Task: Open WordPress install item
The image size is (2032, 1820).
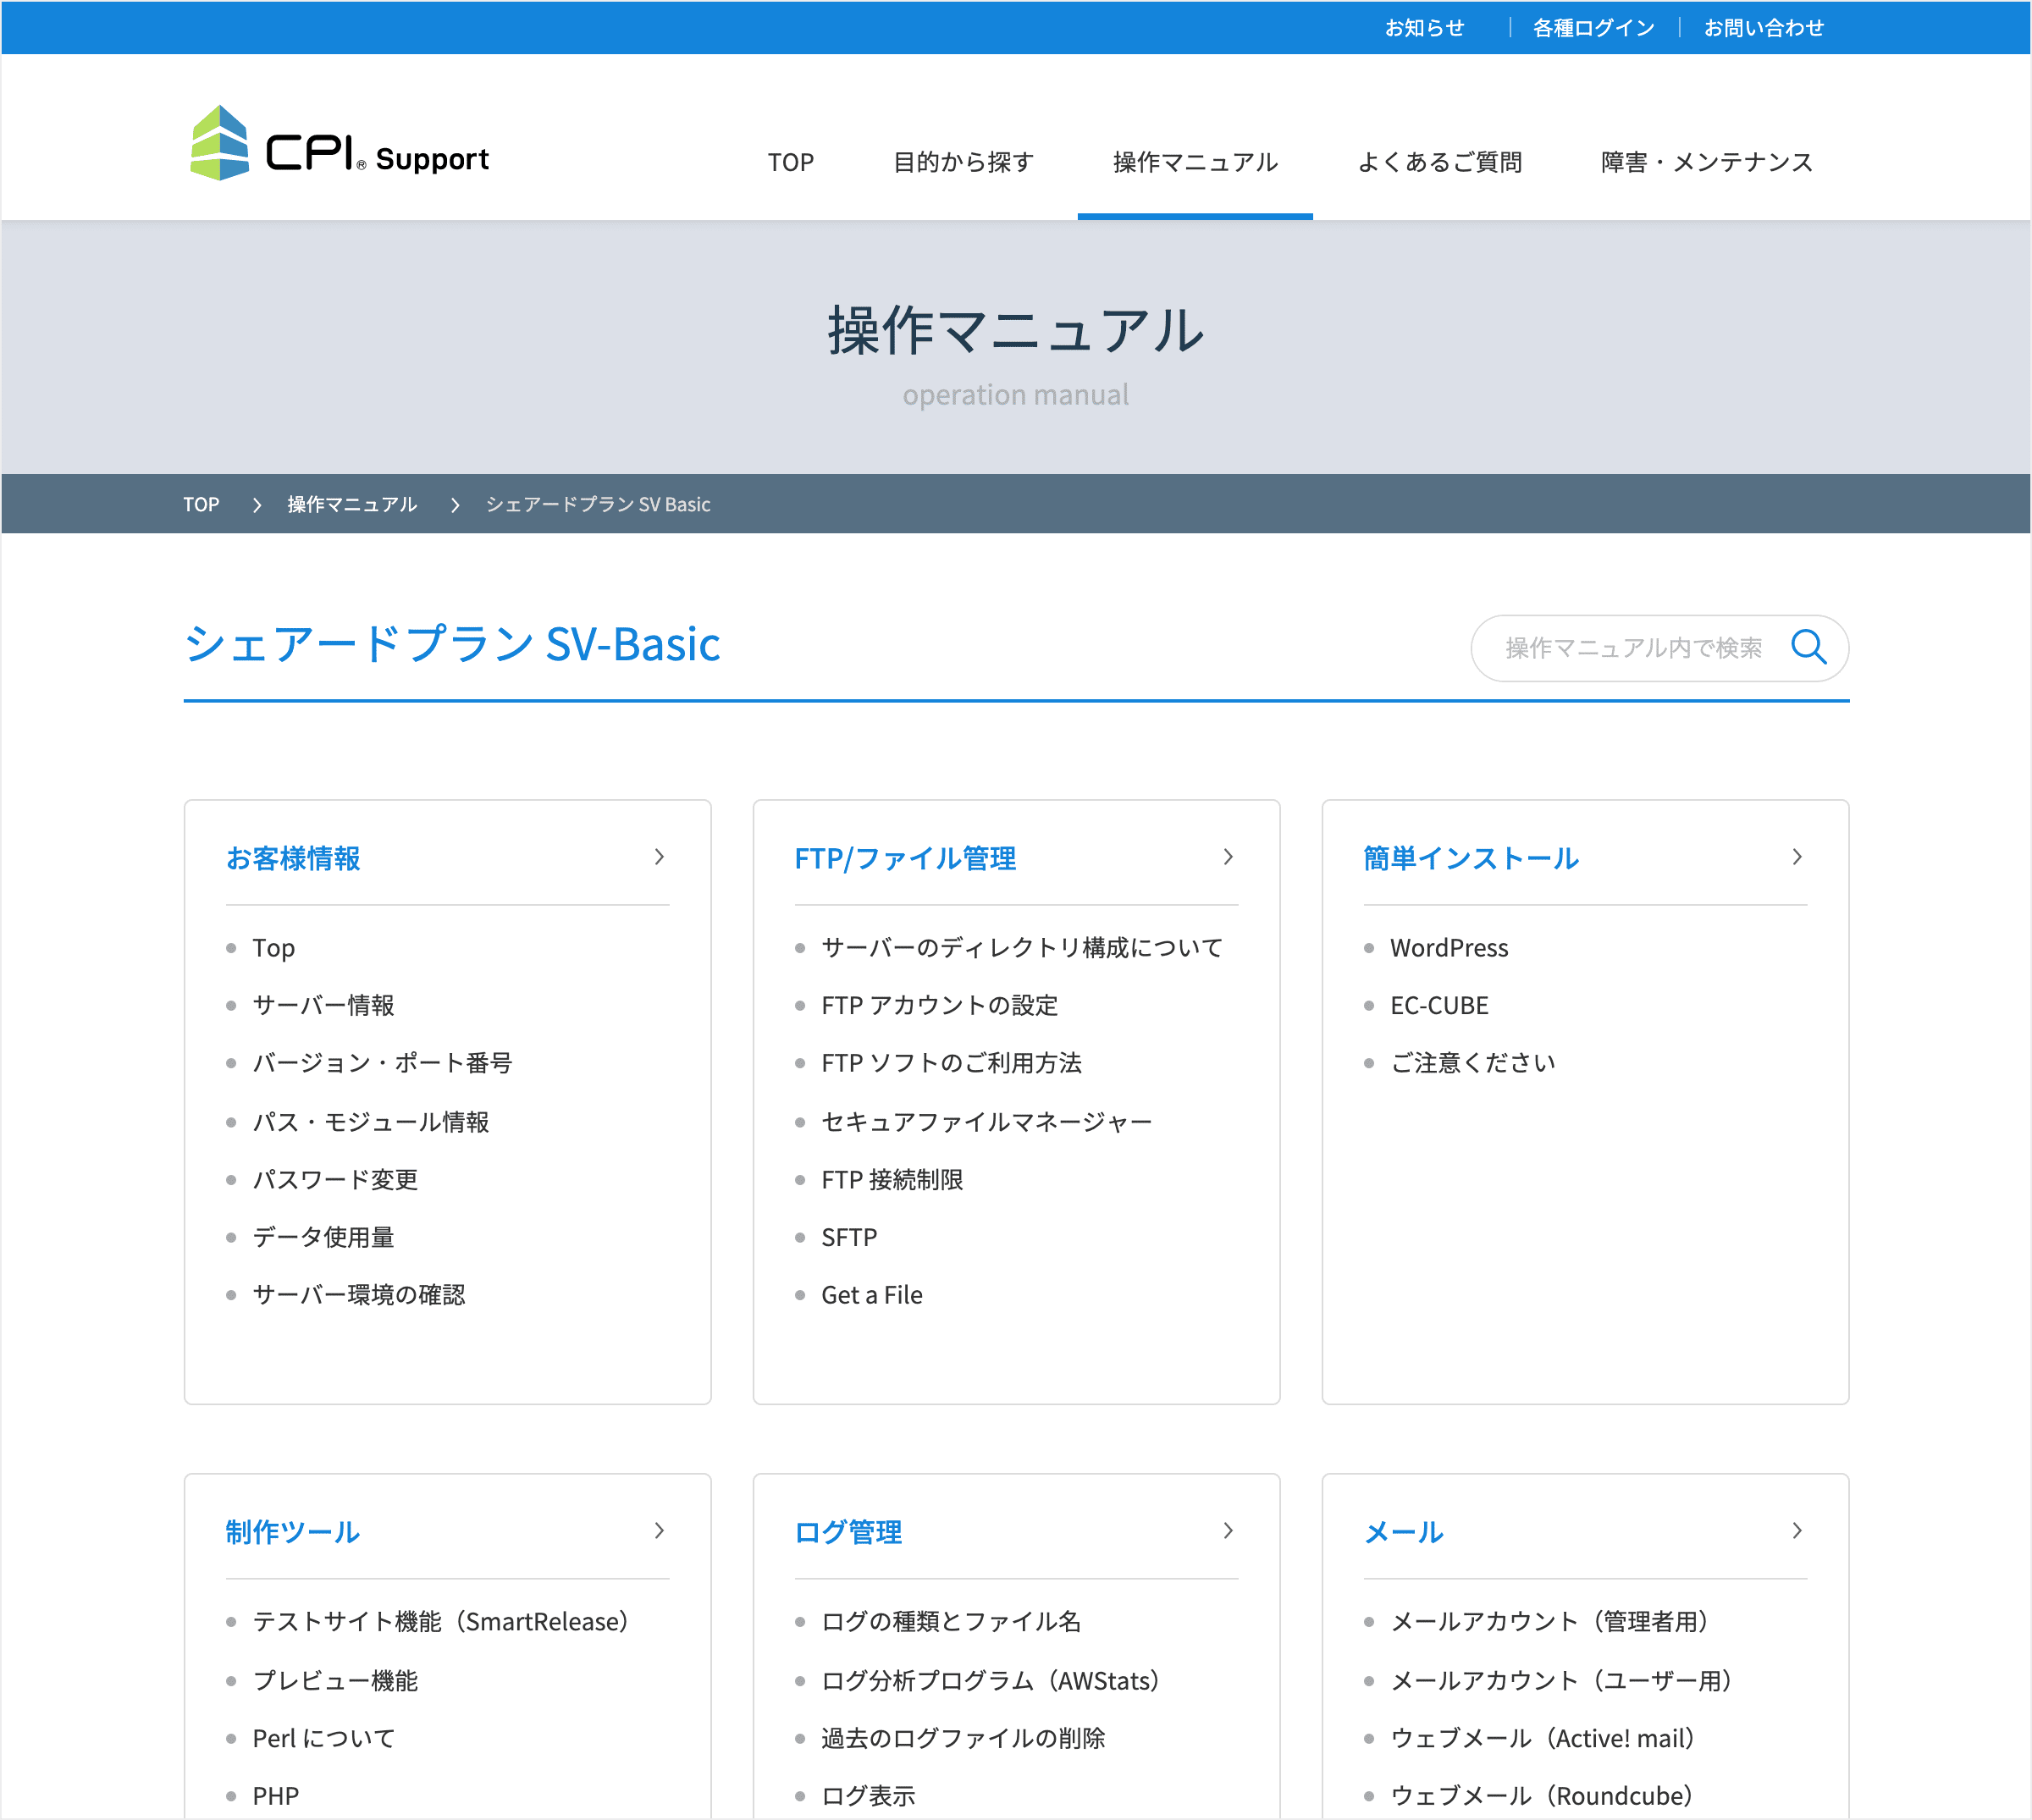Action: [x=1449, y=948]
